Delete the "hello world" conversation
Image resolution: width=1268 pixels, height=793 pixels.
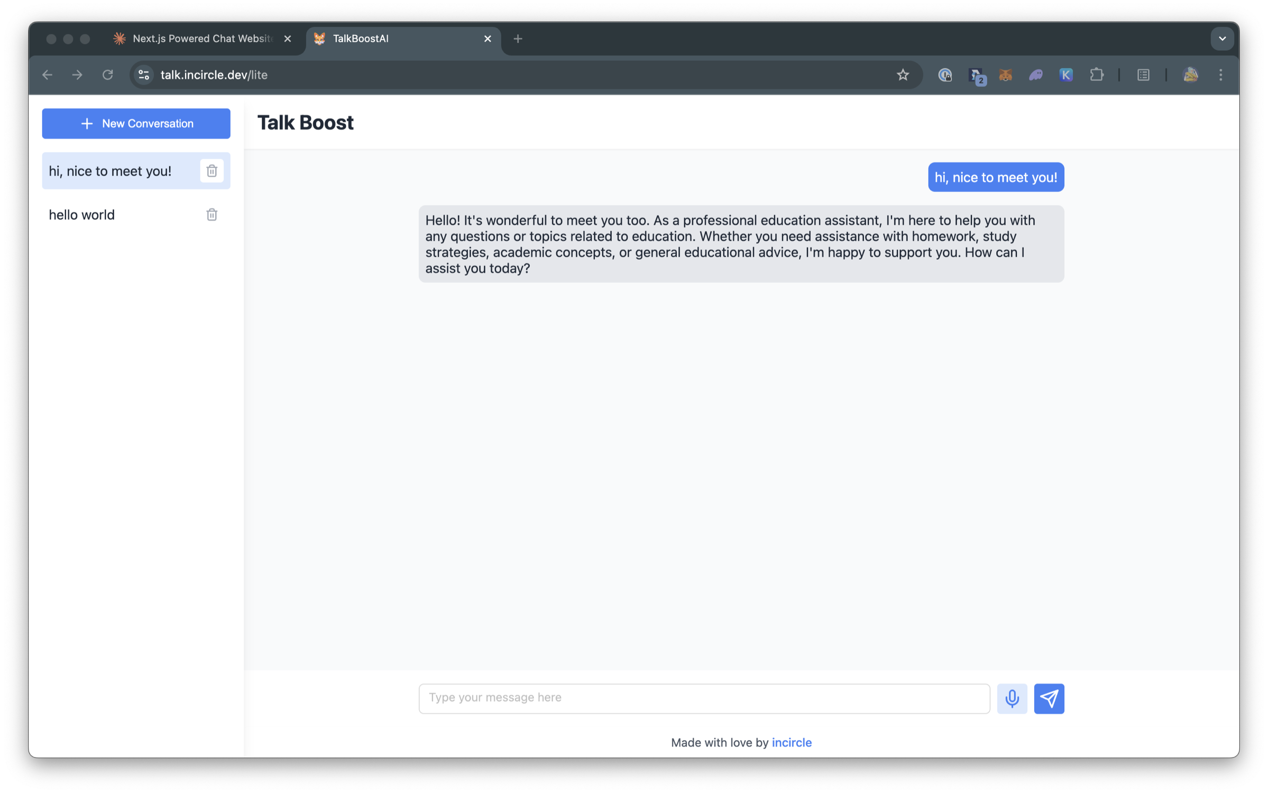click(x=212, y=215)
